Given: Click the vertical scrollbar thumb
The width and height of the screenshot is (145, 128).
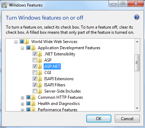Looking at the screenshot, I should click(137, 63).
